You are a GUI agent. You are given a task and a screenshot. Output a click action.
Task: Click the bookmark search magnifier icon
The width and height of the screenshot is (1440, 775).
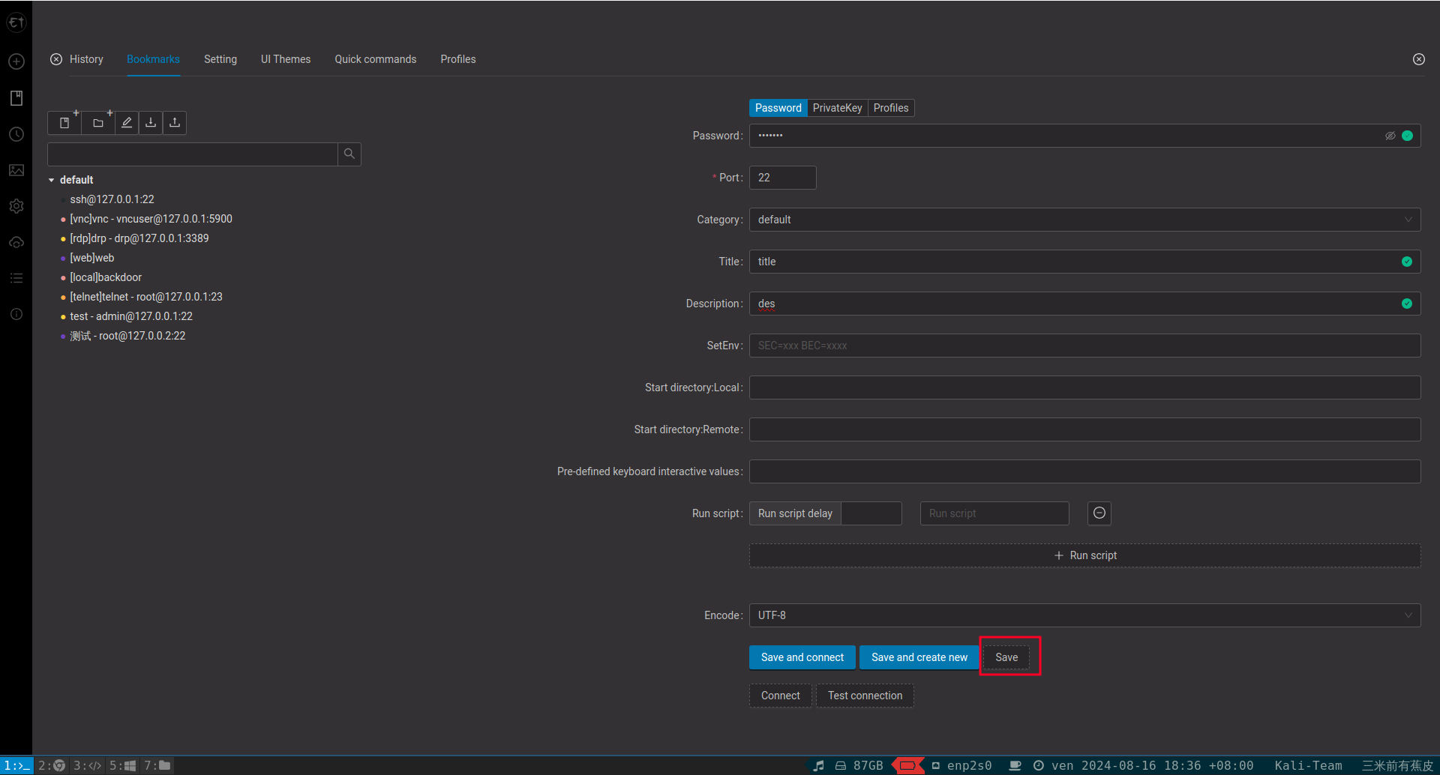pyautogui.click(x=349, y=154)
